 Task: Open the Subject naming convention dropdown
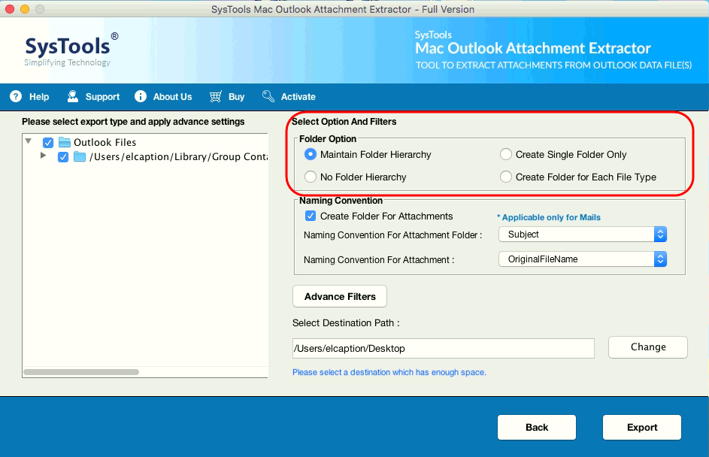[x=583, y=235]
